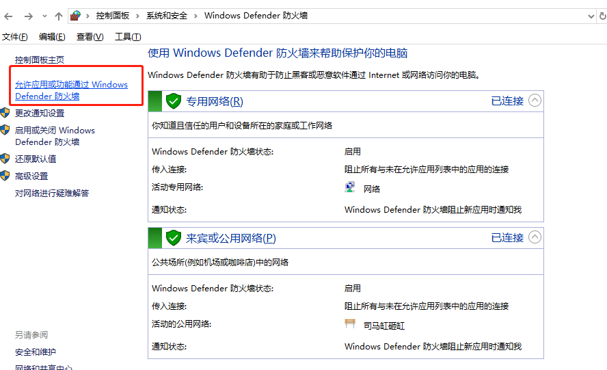Open 更改通知设置 link
The width and height of the screenshot is (607, 370).
pos(40,113)
